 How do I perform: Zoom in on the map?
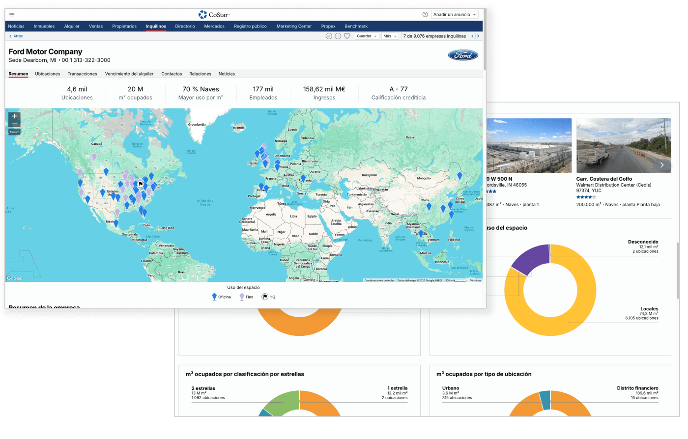coord(15,116)
